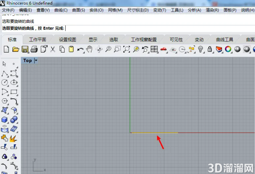Screen dimensions: 255x174
Task: Select the Ellipse tool
Action: (x=14, y=82)
